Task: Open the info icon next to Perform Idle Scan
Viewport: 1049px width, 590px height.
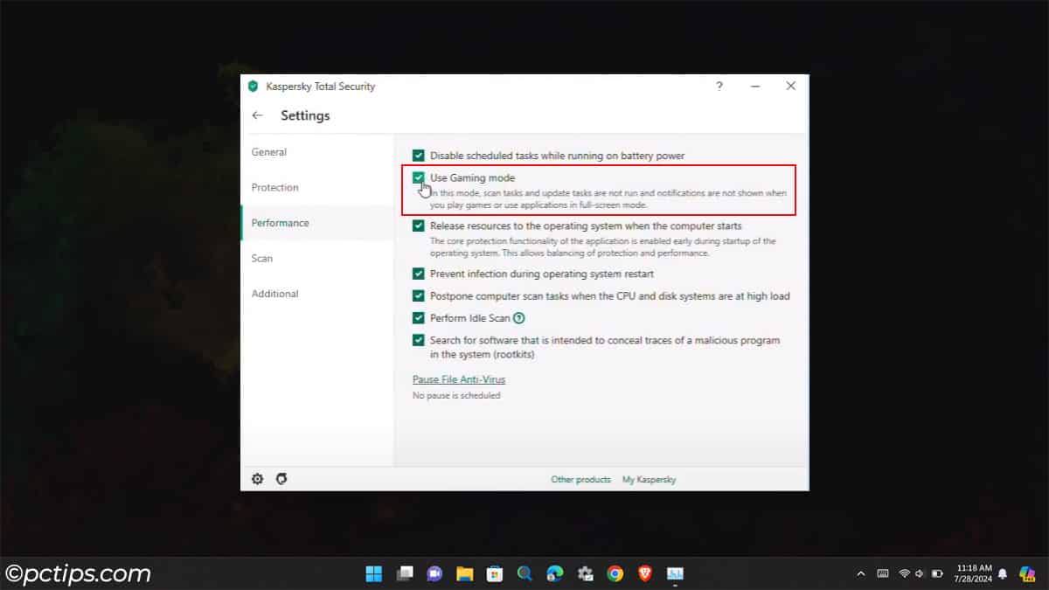Action: coord(518,317)
